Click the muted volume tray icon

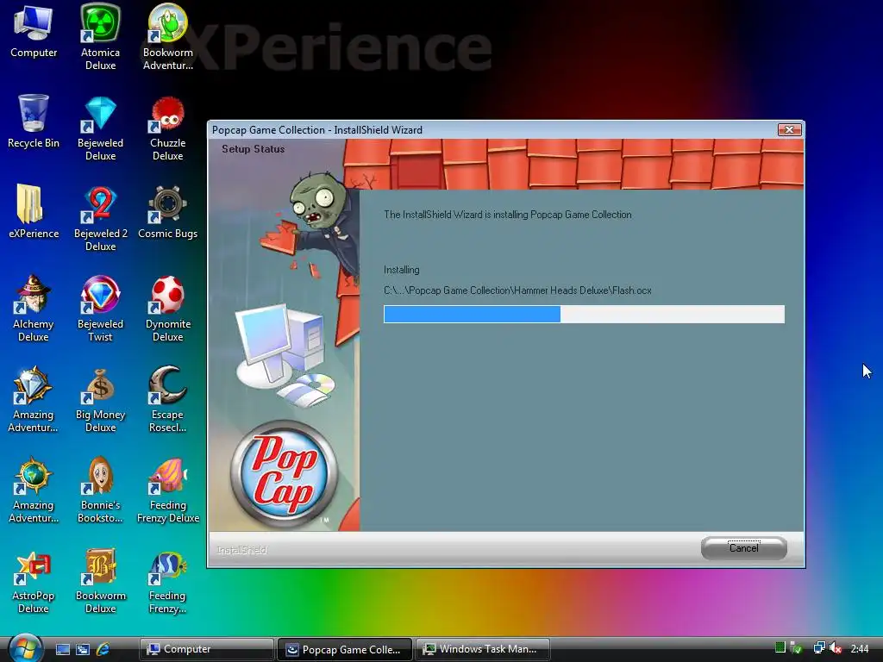click(x=836, y=648)
